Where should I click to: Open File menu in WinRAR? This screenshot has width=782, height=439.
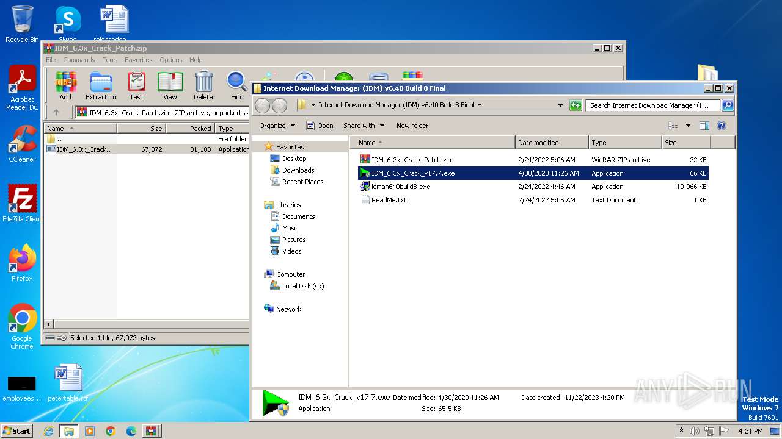point(51,60)
